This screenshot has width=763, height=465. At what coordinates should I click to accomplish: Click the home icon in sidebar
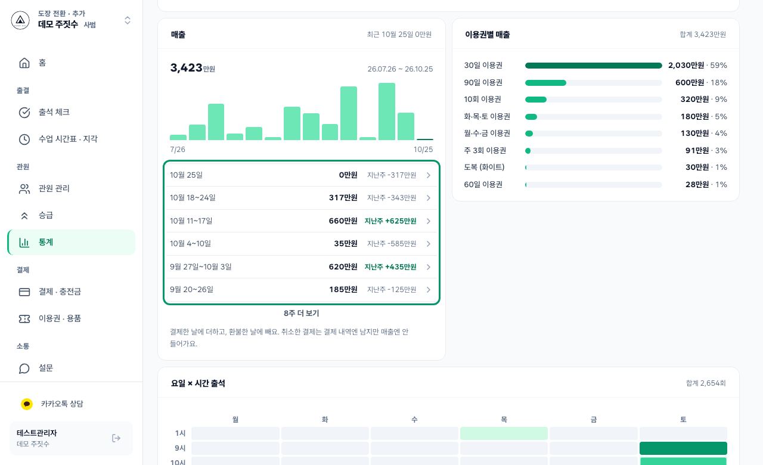[x=24, y=63]
